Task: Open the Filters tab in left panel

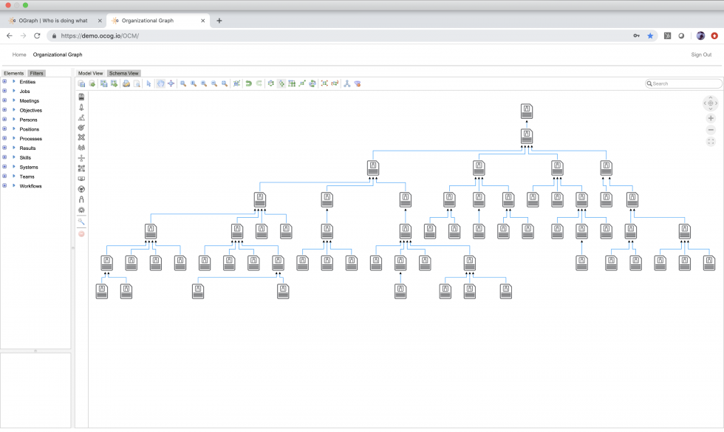Action: 37,72
